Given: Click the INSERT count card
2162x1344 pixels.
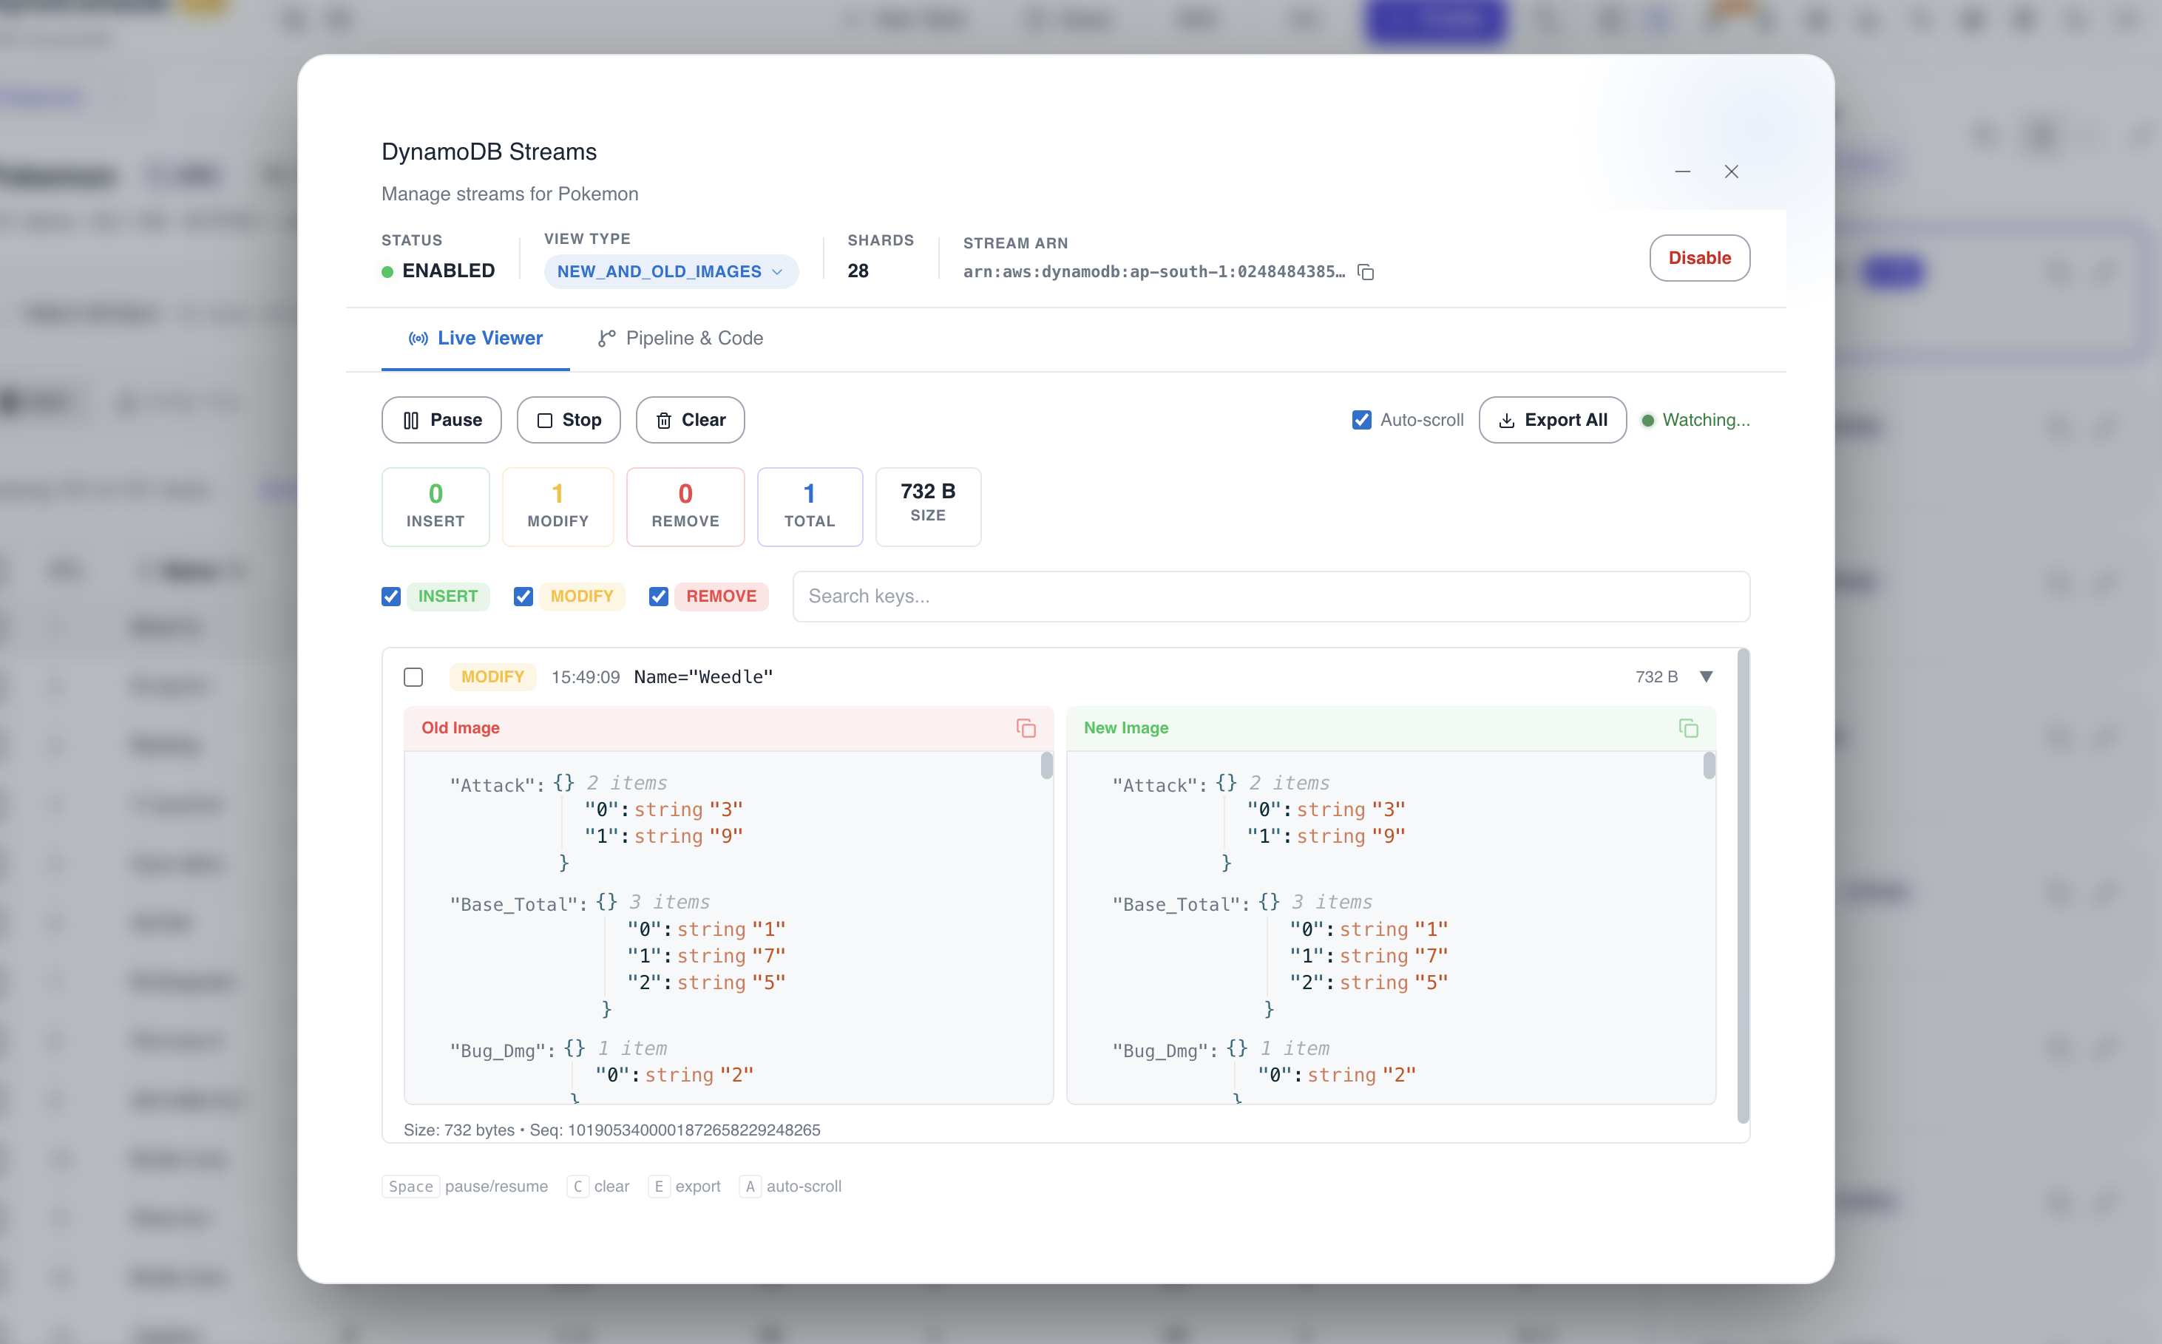Looking at the screenshot, I should pos(436,506).
